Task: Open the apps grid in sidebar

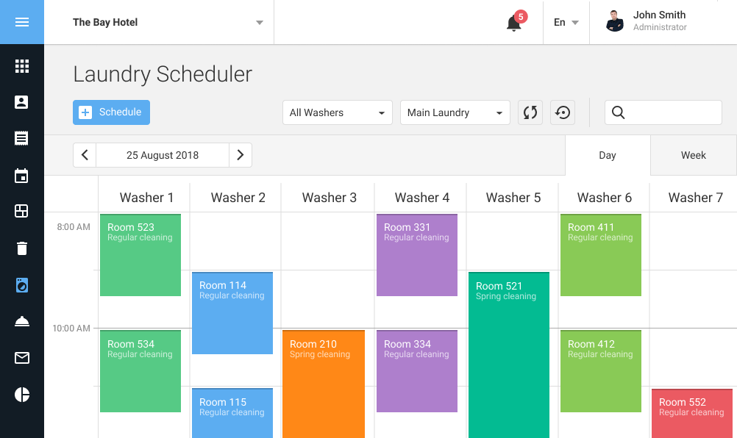Action: [22, 66]
